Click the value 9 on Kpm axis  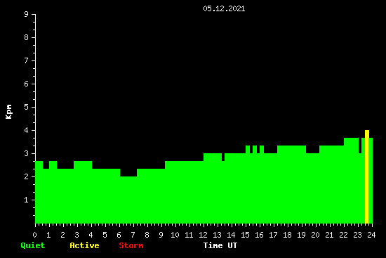27,14
